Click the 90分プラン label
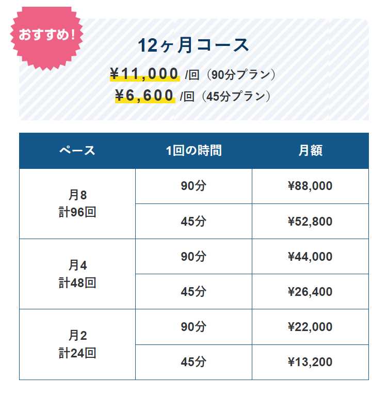 tap(241, 75)
